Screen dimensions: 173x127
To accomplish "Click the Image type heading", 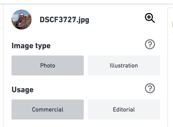I will click(31, 46).
